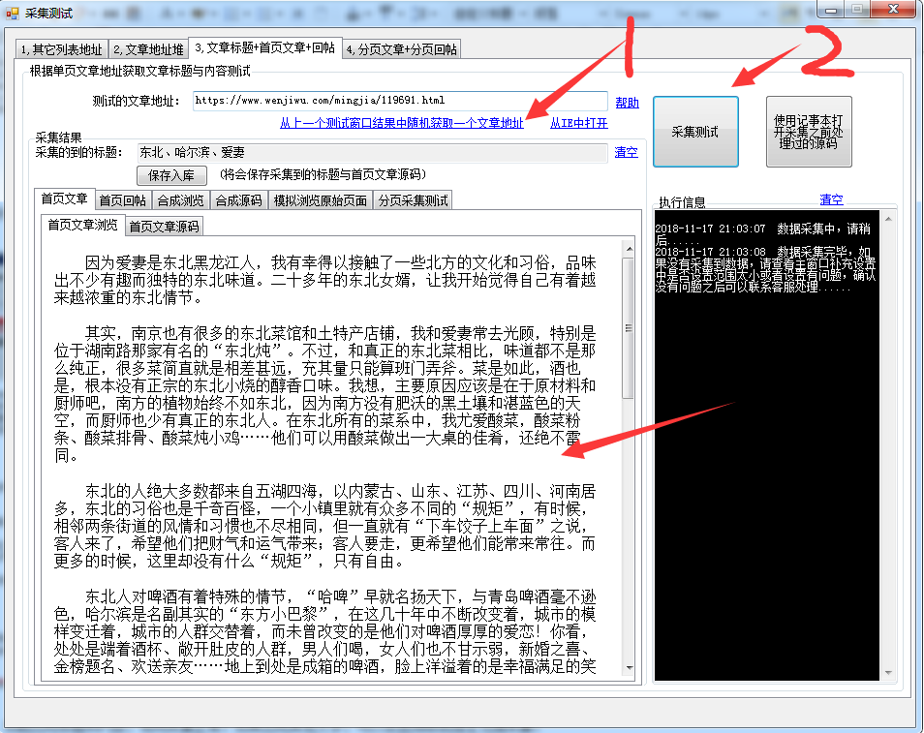Viewport: 924px width, 733px height.
Task: Close the 采集测试 window
Action: pos(893,9)
